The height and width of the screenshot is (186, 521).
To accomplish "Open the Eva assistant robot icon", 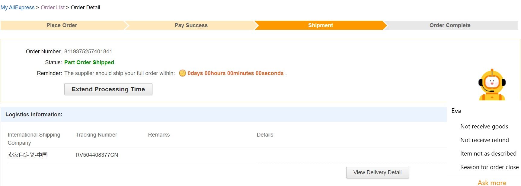I will click(492, 85).
